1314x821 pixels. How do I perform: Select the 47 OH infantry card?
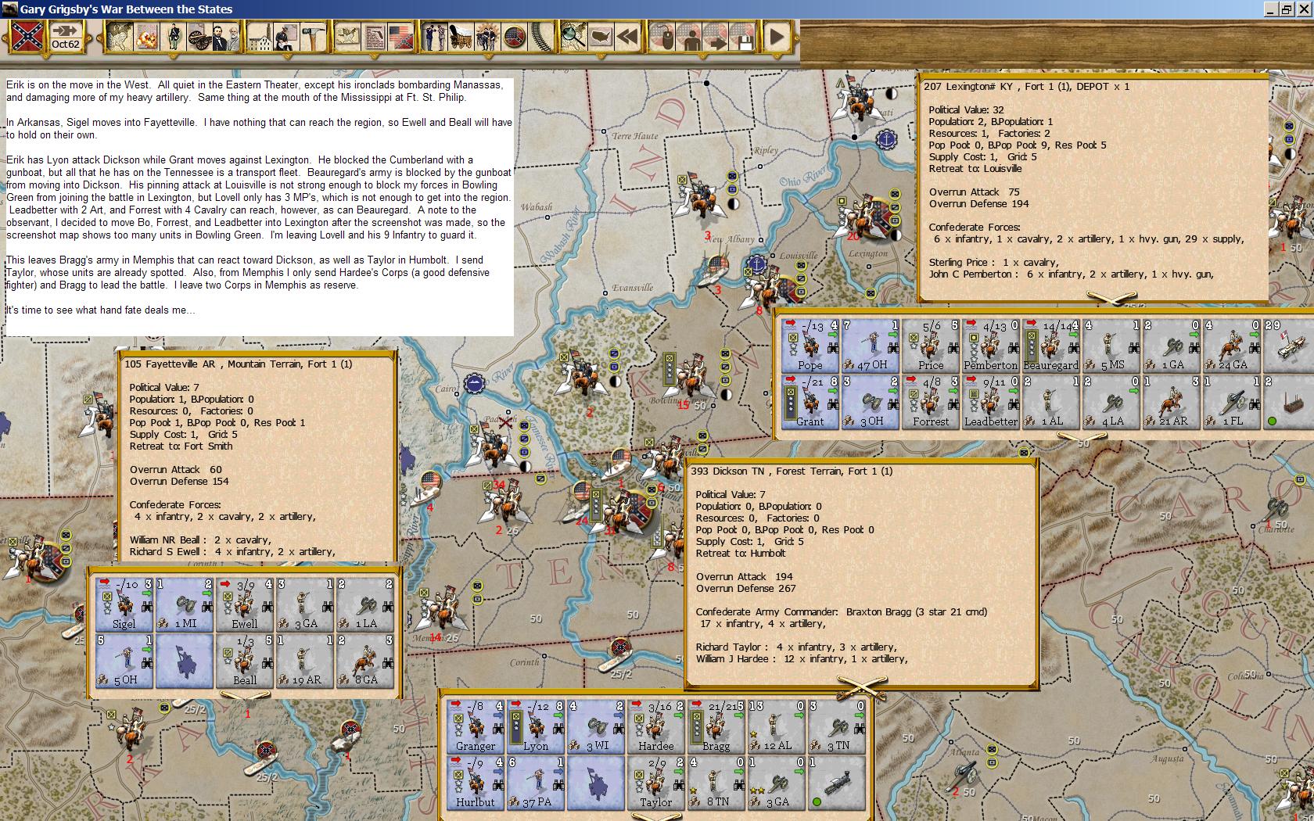click(x=871, y=345)
